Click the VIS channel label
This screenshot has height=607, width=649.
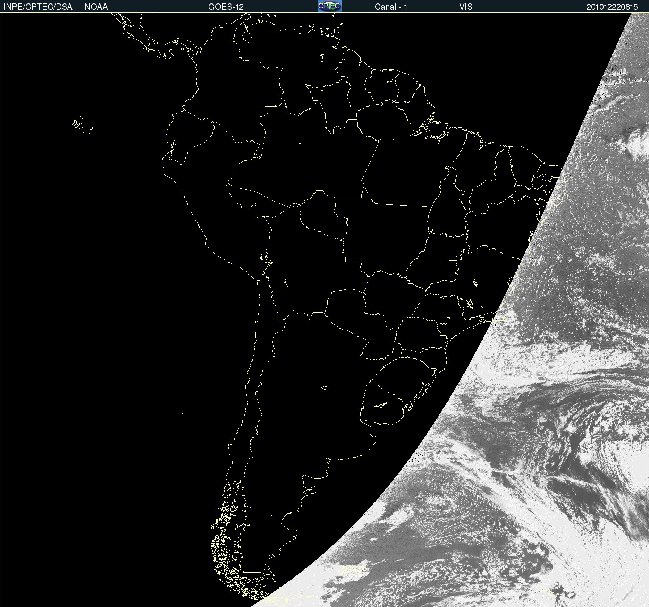tap(465, 7)
